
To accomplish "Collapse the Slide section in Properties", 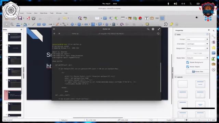I will pyautogui.click(x=176, y=35).
